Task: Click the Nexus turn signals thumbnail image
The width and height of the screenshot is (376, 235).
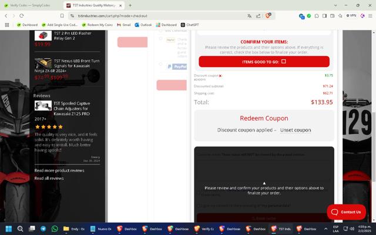Action: tap(43, 63)
